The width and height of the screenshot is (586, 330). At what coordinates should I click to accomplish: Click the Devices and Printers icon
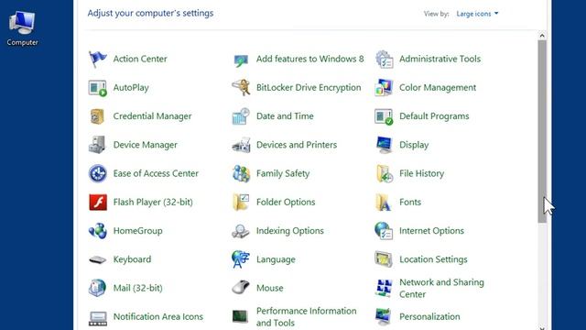[x=241, y=145]
